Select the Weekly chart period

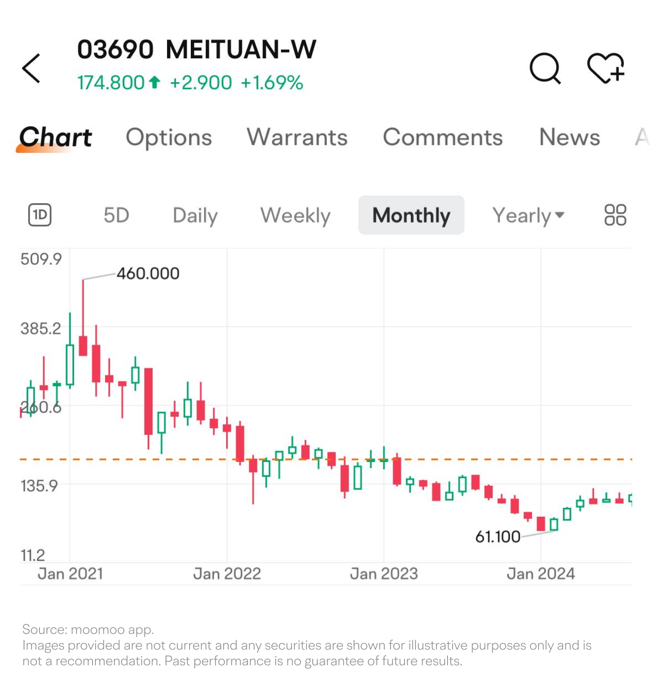click(295, 215)
